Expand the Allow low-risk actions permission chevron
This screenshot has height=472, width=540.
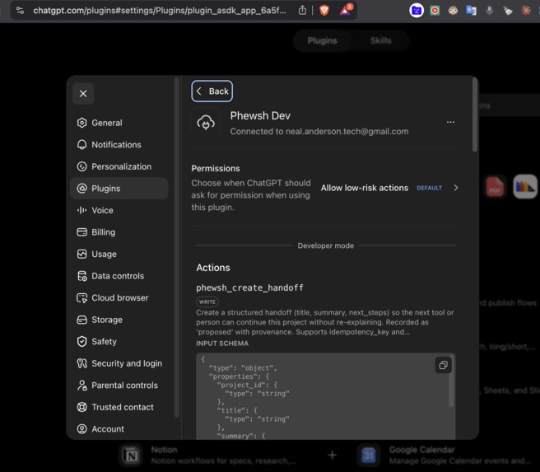click(456, 188)
